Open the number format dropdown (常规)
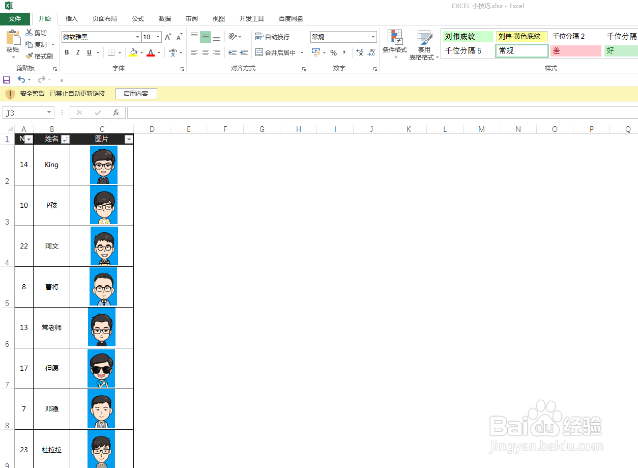Image resolution: width=638 pixels, height=468 pixels. click(373, 37)
